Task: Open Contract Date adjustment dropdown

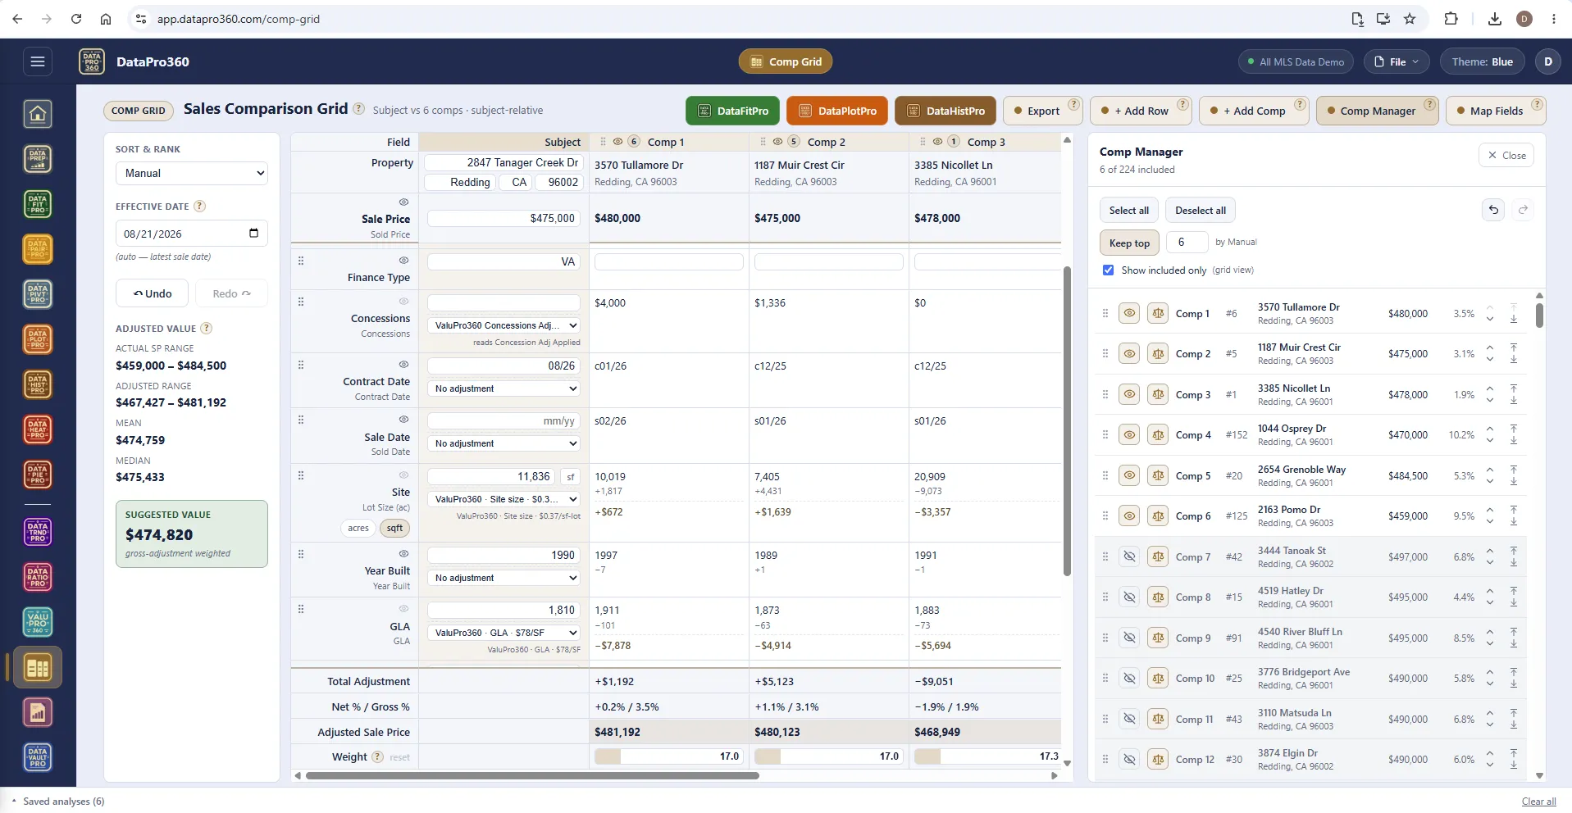Action: click(x=504, y=388)
